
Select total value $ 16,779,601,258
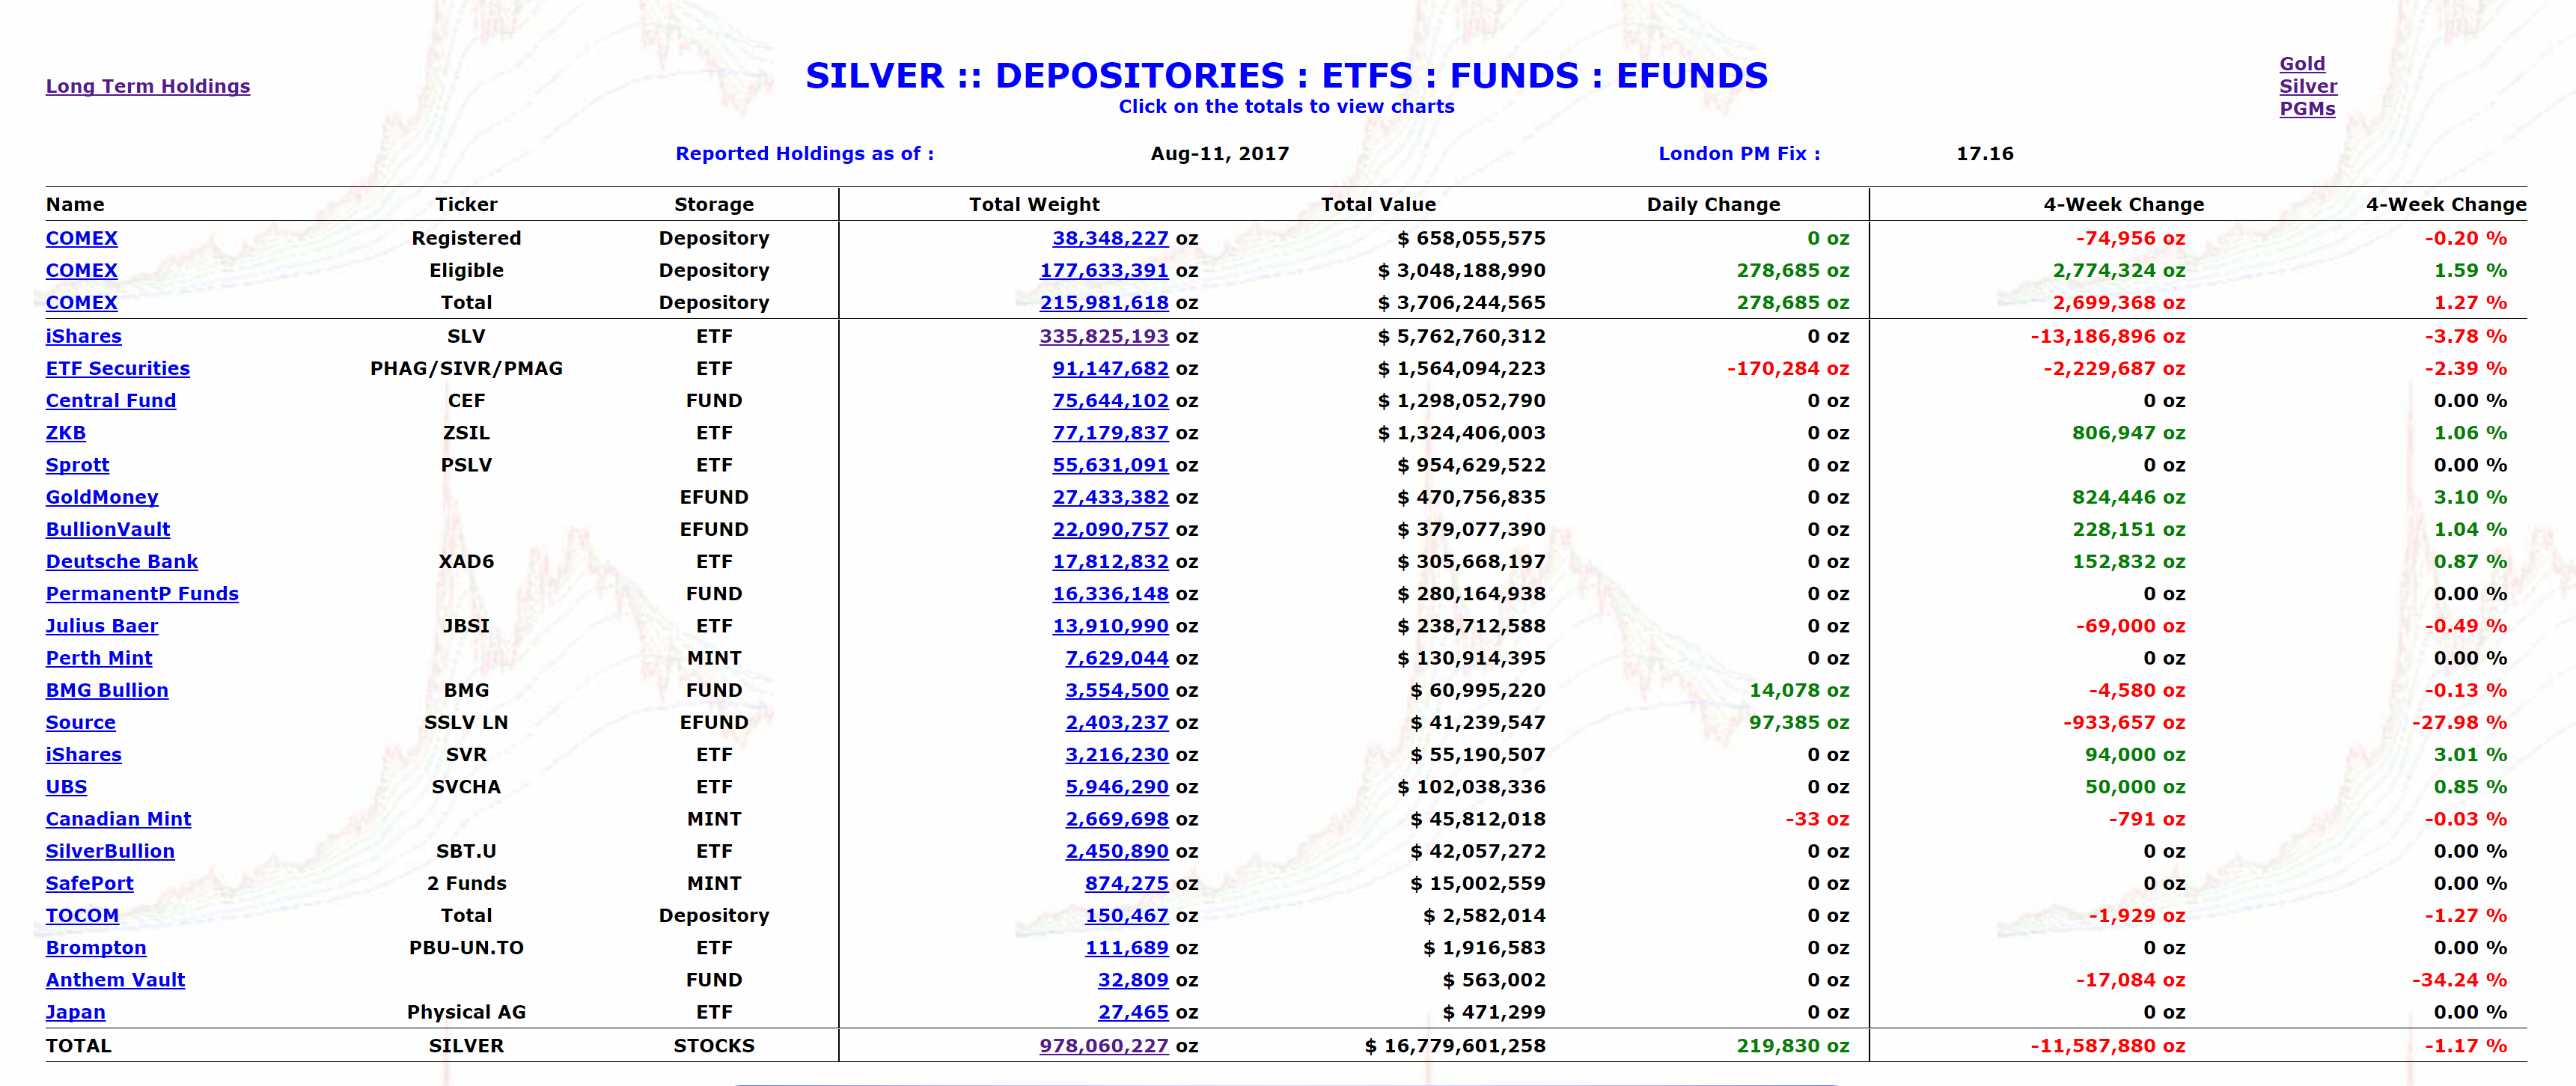(x=1455, y=1045)
